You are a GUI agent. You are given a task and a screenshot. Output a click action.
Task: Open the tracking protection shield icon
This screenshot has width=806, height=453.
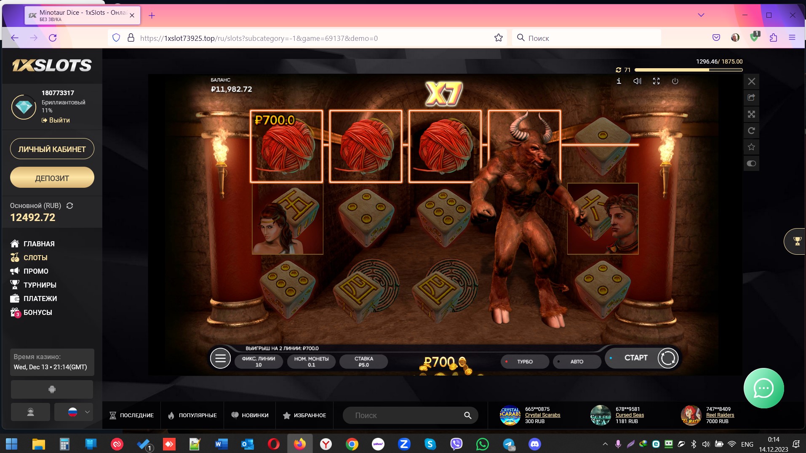point(117,38)
